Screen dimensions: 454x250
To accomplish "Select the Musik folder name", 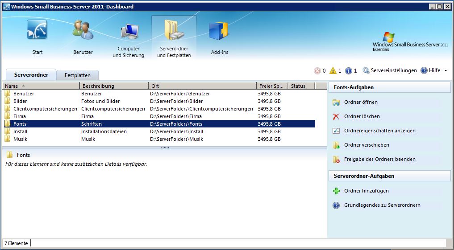I will click(x=20, y=139).
